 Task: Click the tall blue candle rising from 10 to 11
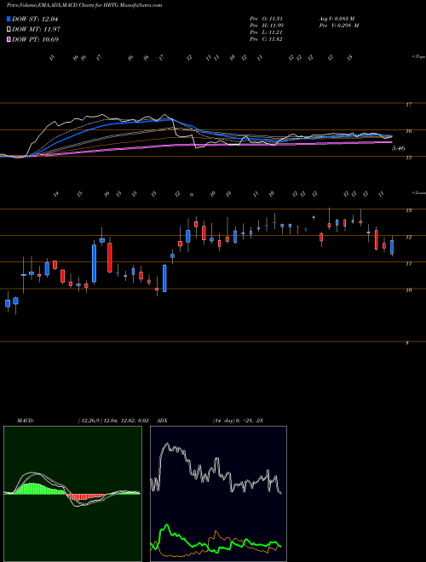(164, 278)
